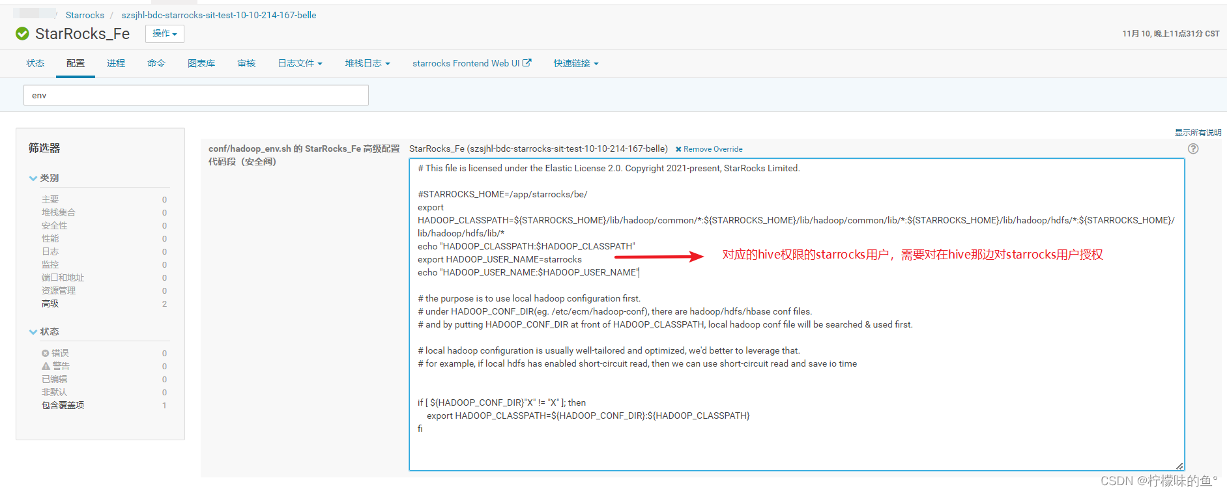Click the external link icon beside Web UI
1227x493 pixels.
[x=527, y=63]
